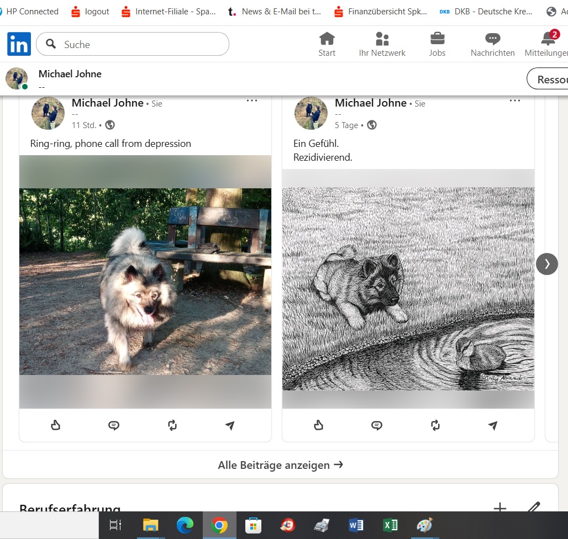Click the LinkedIn logo
568x539 pixels.
(19, 44)
